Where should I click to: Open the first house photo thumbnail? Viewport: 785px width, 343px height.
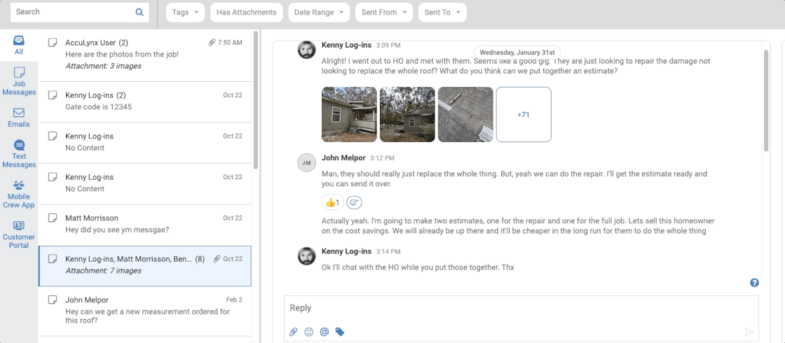coord(349,115)
